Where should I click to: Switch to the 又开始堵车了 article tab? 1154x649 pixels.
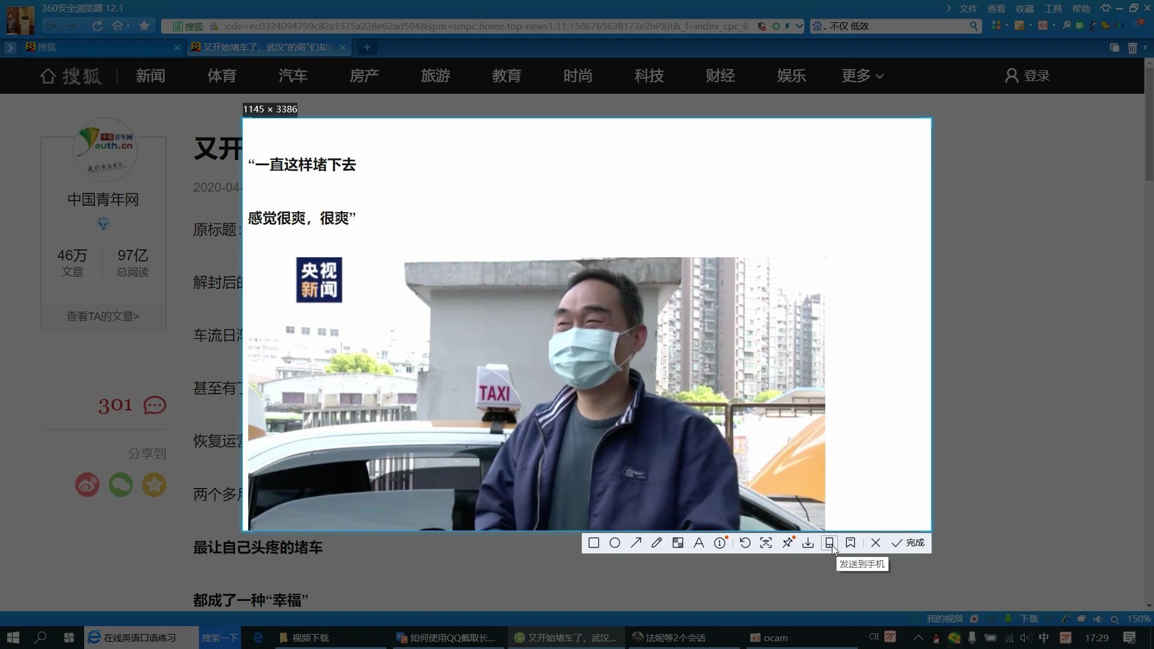[x=268, y=47]
